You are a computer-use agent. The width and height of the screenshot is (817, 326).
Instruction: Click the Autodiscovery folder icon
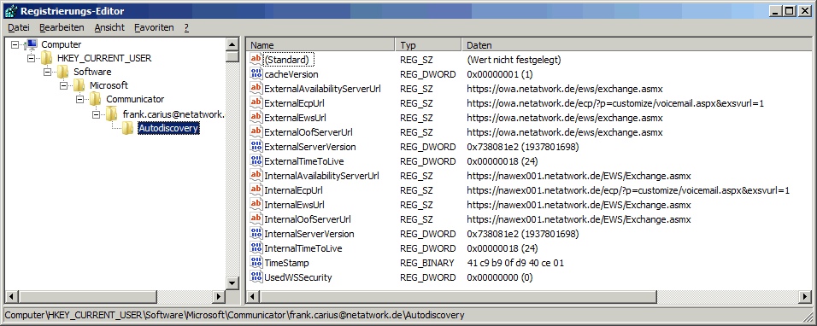coord(127,127)
